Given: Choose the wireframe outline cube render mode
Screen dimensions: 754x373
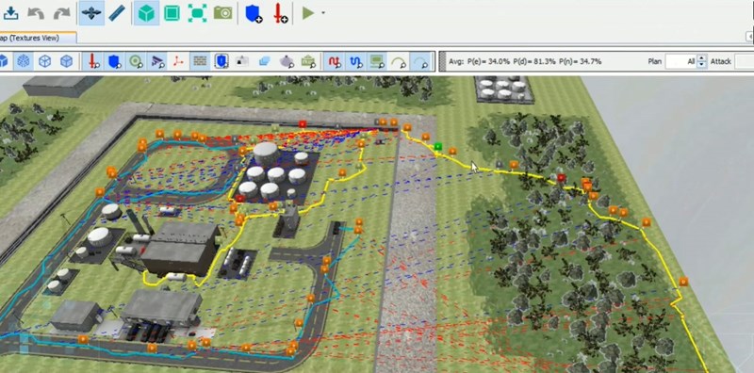Looking at the screenshot, I should click(44, 61).
